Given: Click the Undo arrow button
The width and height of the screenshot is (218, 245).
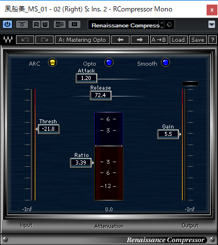Looking at the screenshot, I should coord(25,40).
